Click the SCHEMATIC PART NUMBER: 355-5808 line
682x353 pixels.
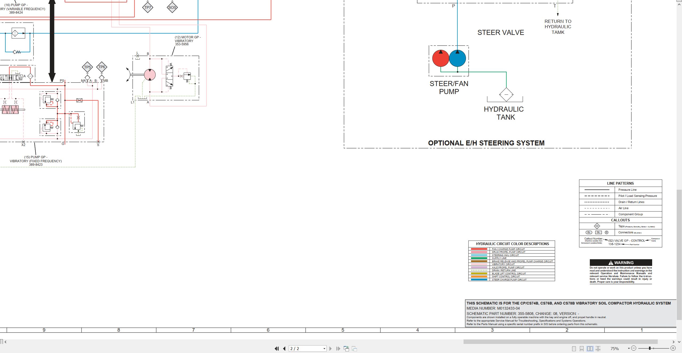[x=523, y=314]
